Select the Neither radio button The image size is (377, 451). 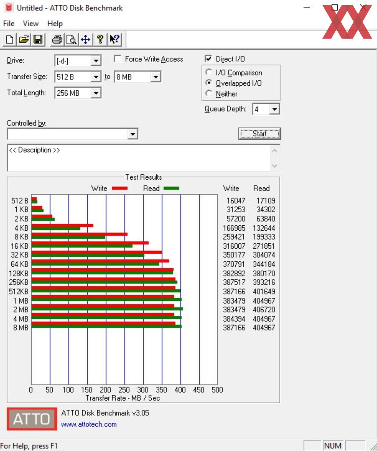[209, 93]
